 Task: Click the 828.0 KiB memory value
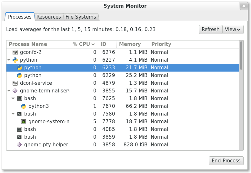(x=135, y=145)
